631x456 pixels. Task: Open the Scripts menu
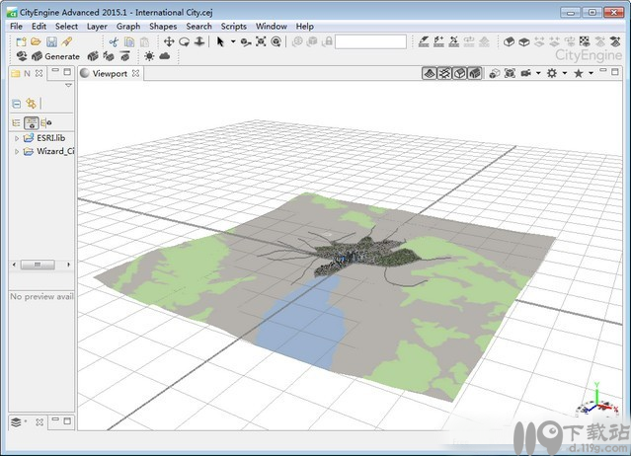tap(233, 26)
